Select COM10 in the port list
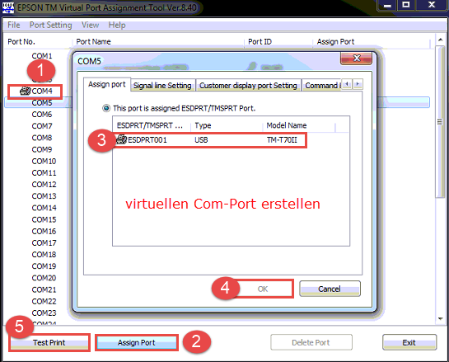449x362 pixels. click(44, 161)
